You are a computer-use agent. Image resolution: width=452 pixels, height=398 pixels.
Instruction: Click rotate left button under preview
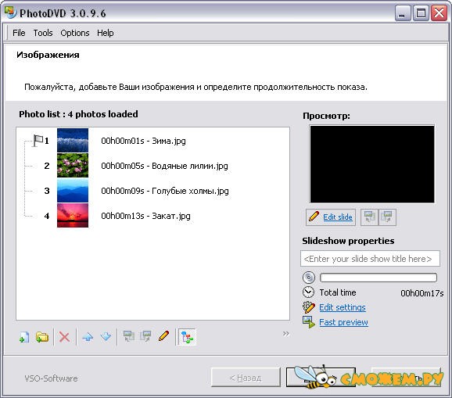click(369, 217)
